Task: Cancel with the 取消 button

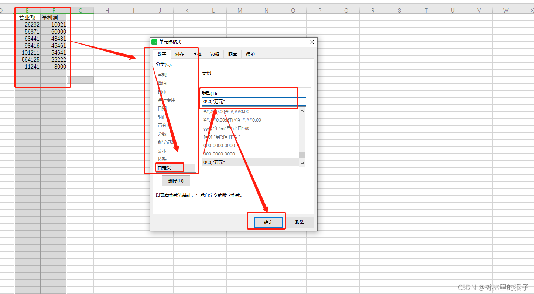Action: tap(300, 223)
